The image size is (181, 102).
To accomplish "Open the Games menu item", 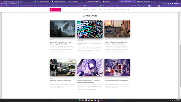I will point(100,10).
